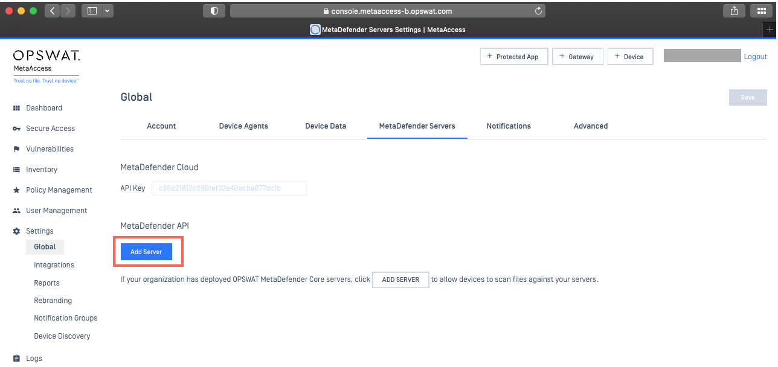Select the MetaDefender Servers tab

[x=417, y=126]
